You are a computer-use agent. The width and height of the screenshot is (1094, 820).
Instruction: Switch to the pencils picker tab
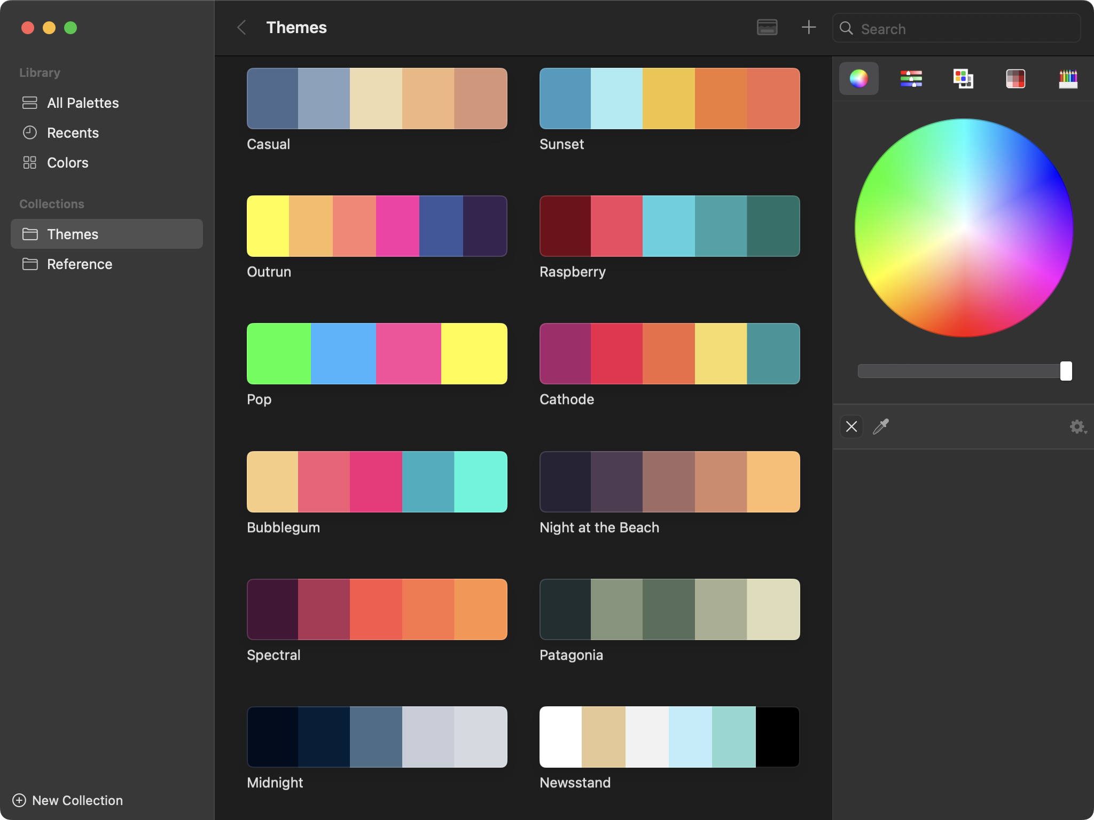(x=1068, y=78)
